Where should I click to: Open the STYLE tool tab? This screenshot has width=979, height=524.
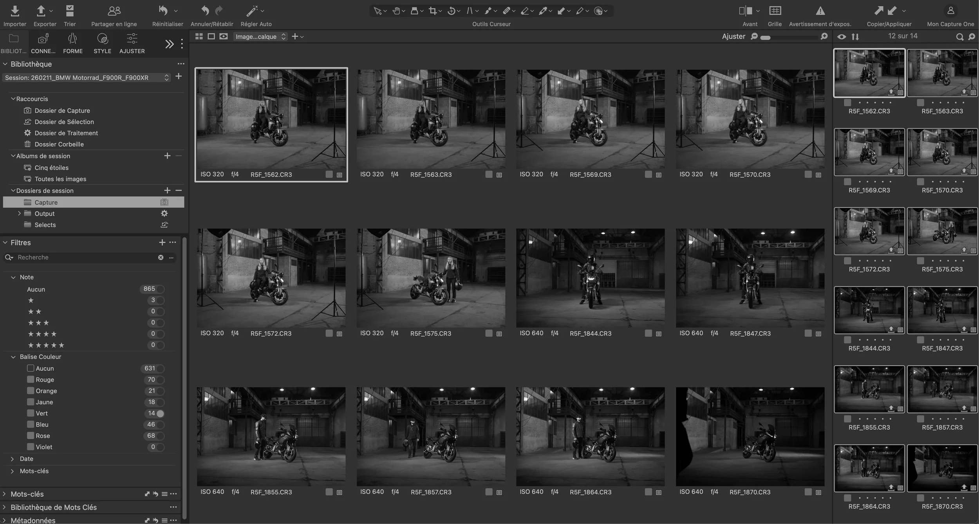pyautogui.click(x=102, y=43)
